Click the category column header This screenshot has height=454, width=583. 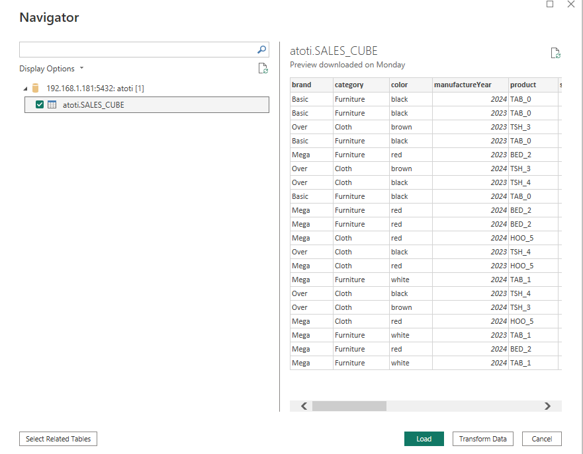(361, 85)
